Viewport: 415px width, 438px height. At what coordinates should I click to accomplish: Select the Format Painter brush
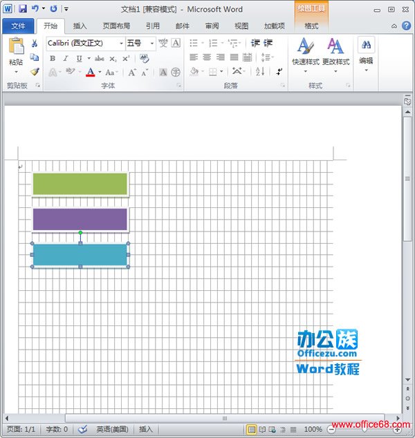click(35, 72)
